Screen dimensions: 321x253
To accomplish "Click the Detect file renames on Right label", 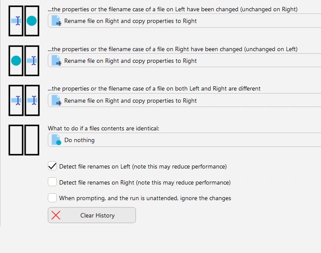I will (145, 182).
